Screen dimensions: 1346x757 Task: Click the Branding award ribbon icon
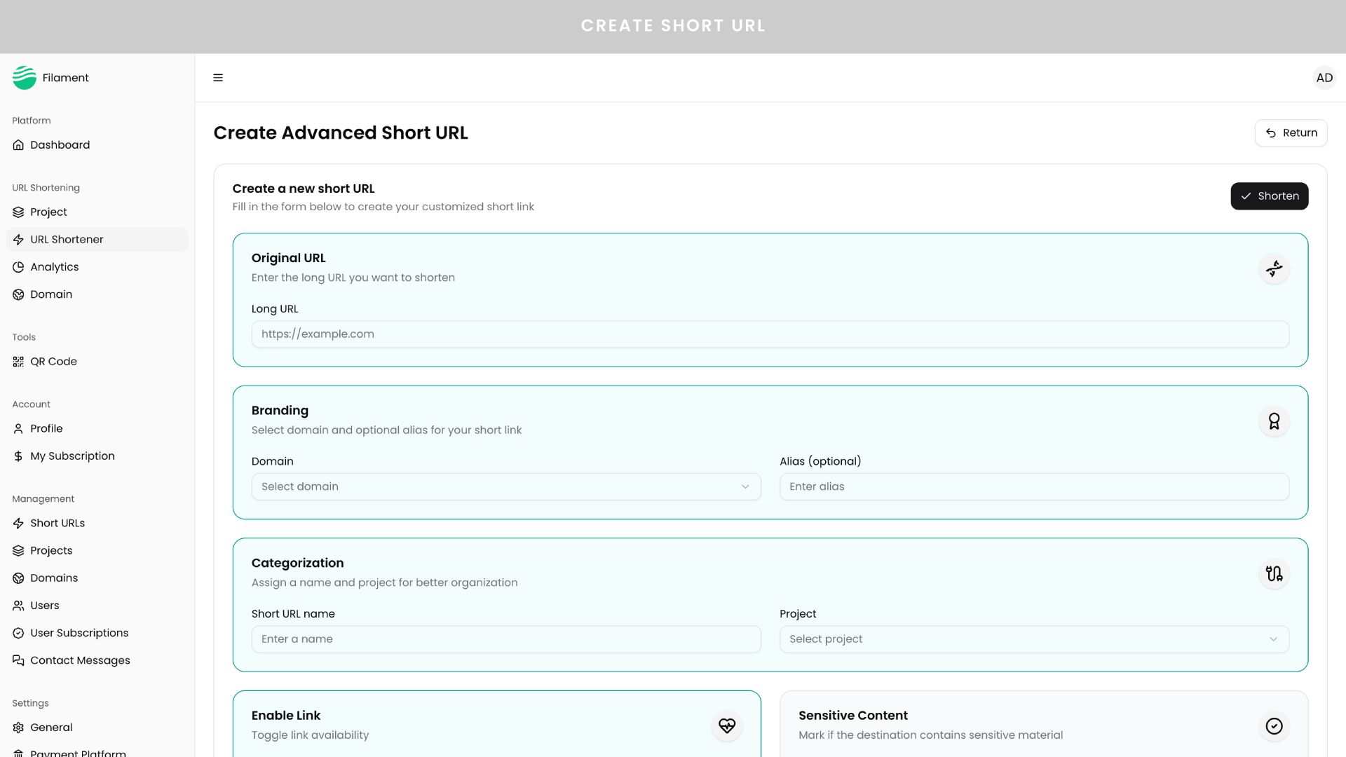tap(1274, 421)
